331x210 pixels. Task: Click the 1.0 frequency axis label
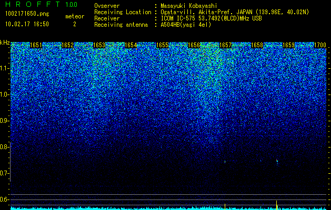(x=5, y=94)
